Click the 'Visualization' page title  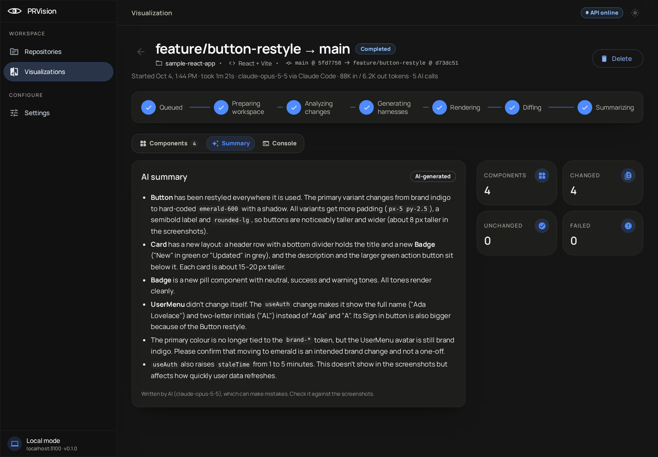click(152, 13)
